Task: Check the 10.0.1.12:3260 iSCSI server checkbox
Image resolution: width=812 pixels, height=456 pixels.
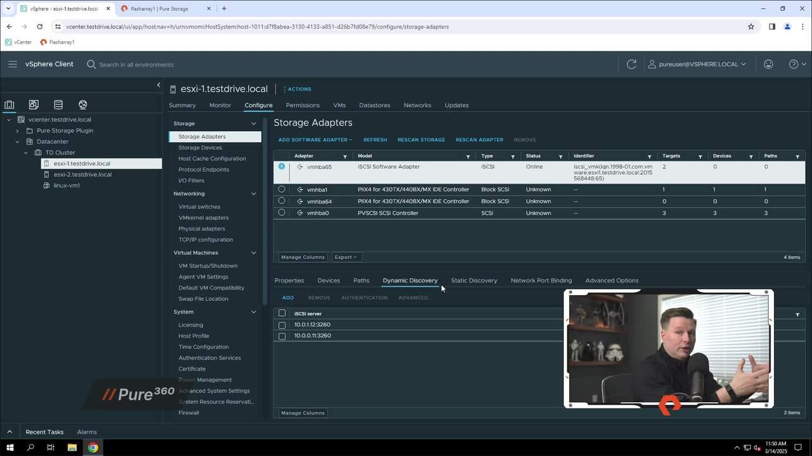Action: 282,325
